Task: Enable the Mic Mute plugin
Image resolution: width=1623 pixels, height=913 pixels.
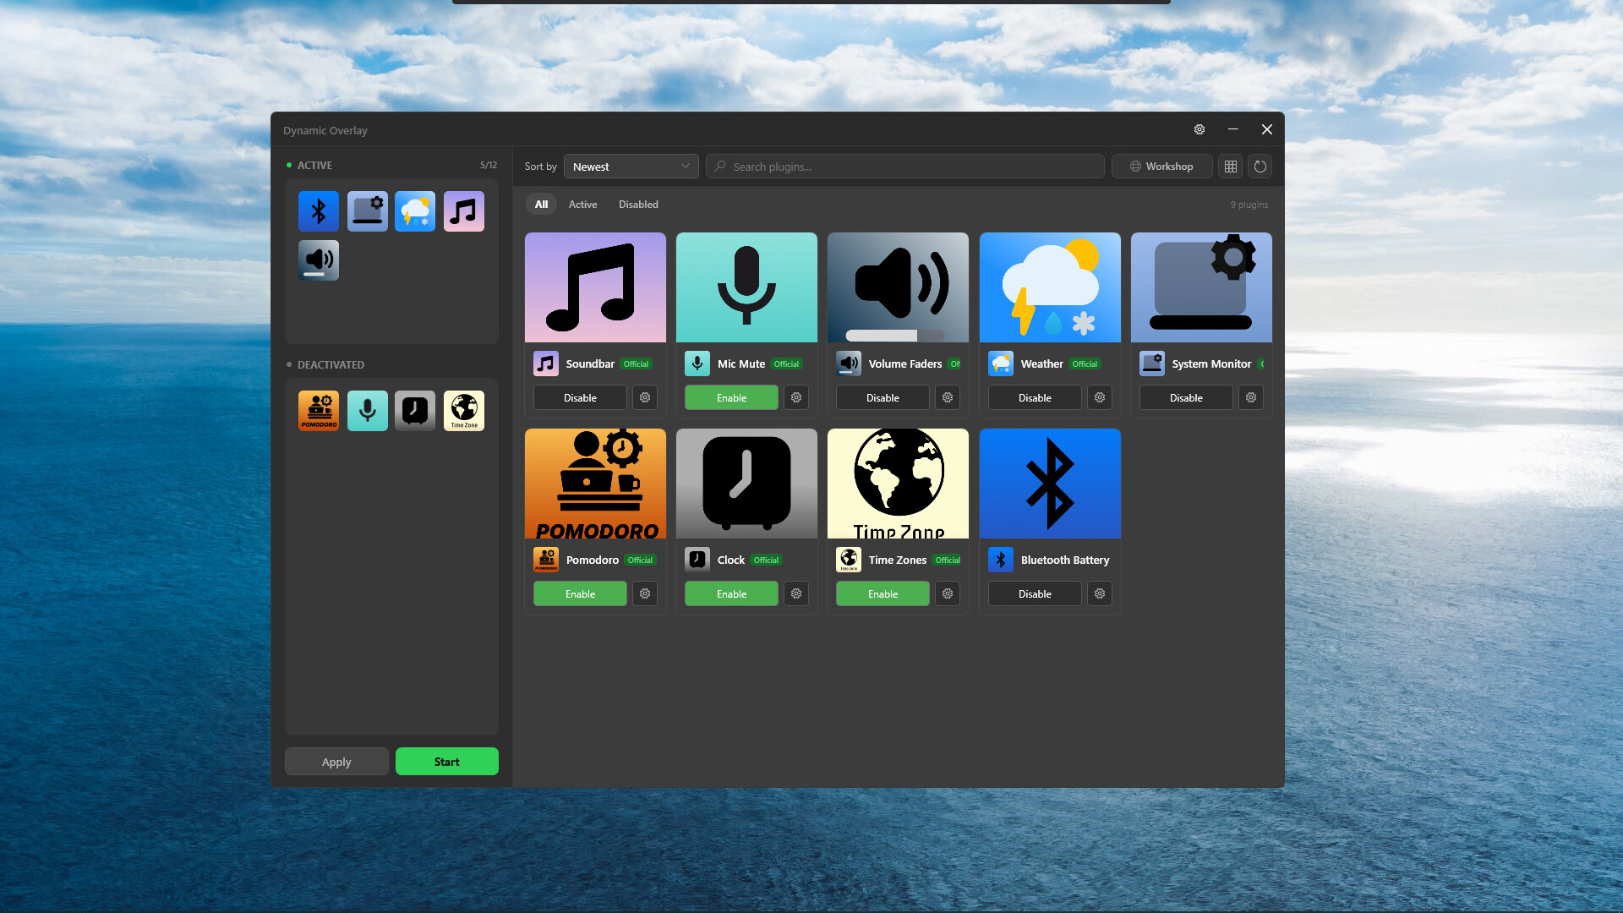Action: tap(731, 397)
